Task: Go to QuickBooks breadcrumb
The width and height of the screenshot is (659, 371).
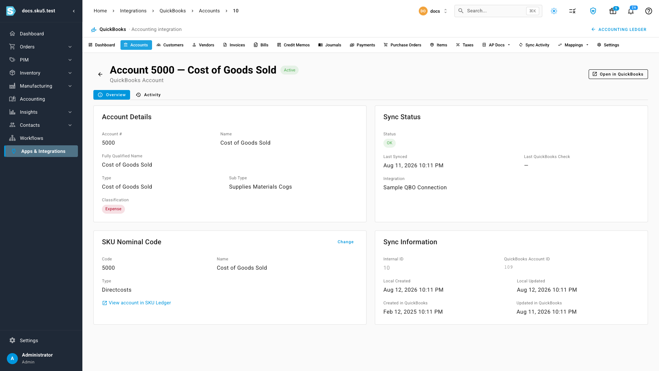Action: tap(173, 11)
